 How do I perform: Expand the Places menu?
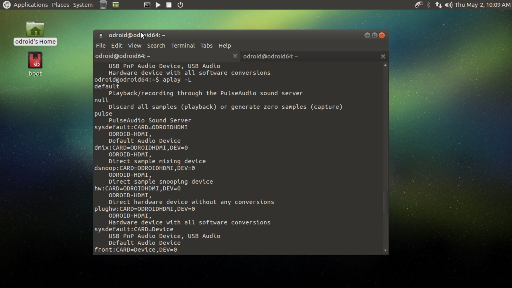[60, 5]
